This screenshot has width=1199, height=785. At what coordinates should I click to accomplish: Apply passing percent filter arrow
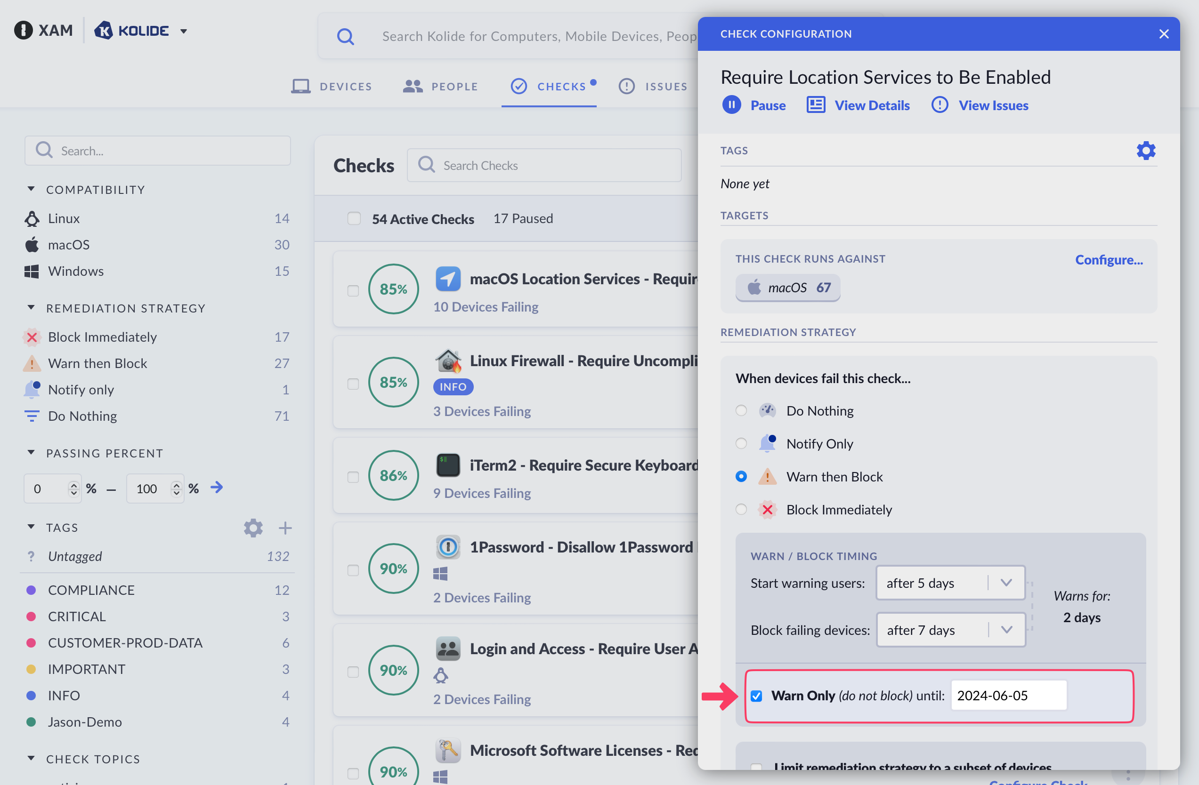coord(217,488)
